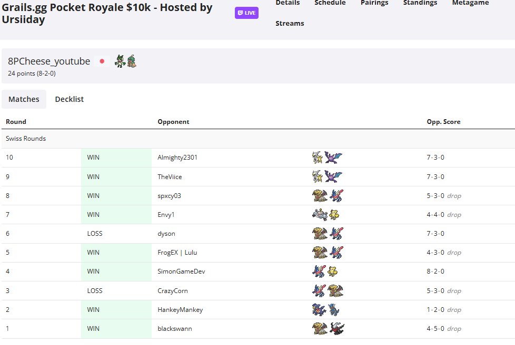Image resolution: width=515 pixels, height=345 pixels.
Task: Switch to the Decklist tab
Action: (x=70, y=99)
